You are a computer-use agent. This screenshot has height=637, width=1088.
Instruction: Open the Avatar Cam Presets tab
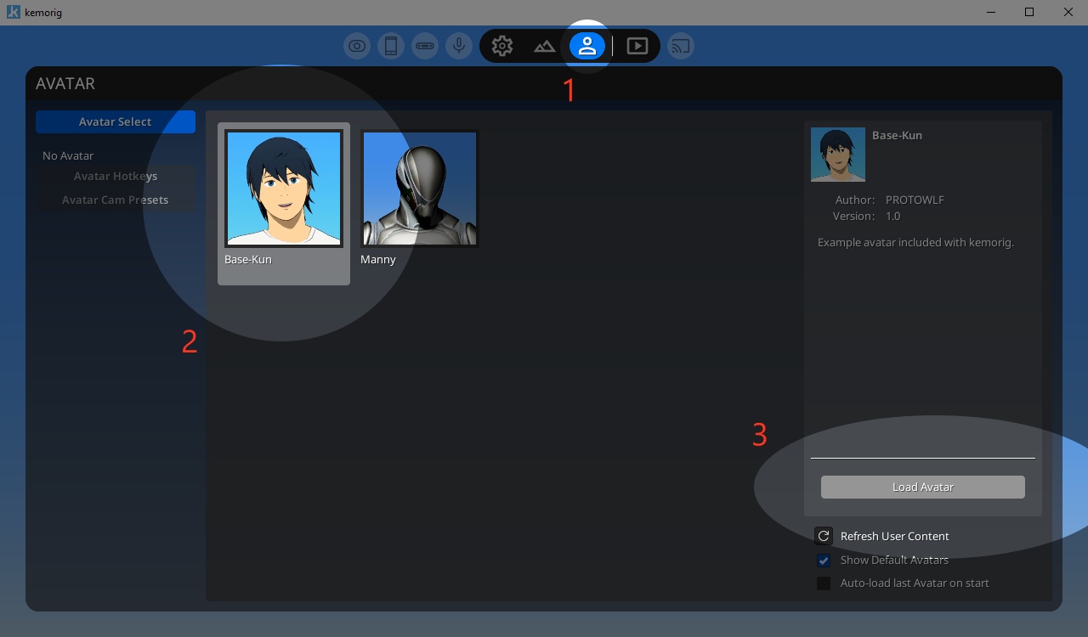coord(116,200)
